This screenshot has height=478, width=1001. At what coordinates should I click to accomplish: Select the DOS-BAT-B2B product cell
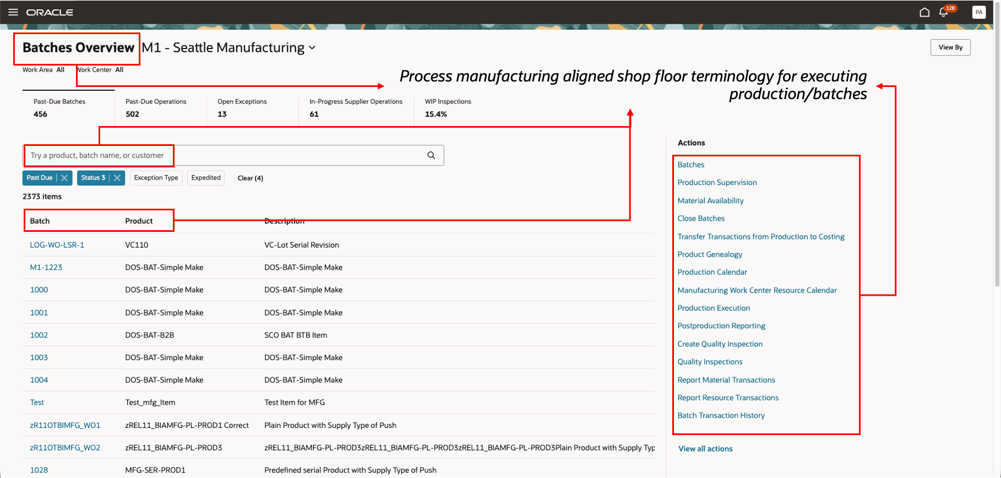click(x=149, y=335)
